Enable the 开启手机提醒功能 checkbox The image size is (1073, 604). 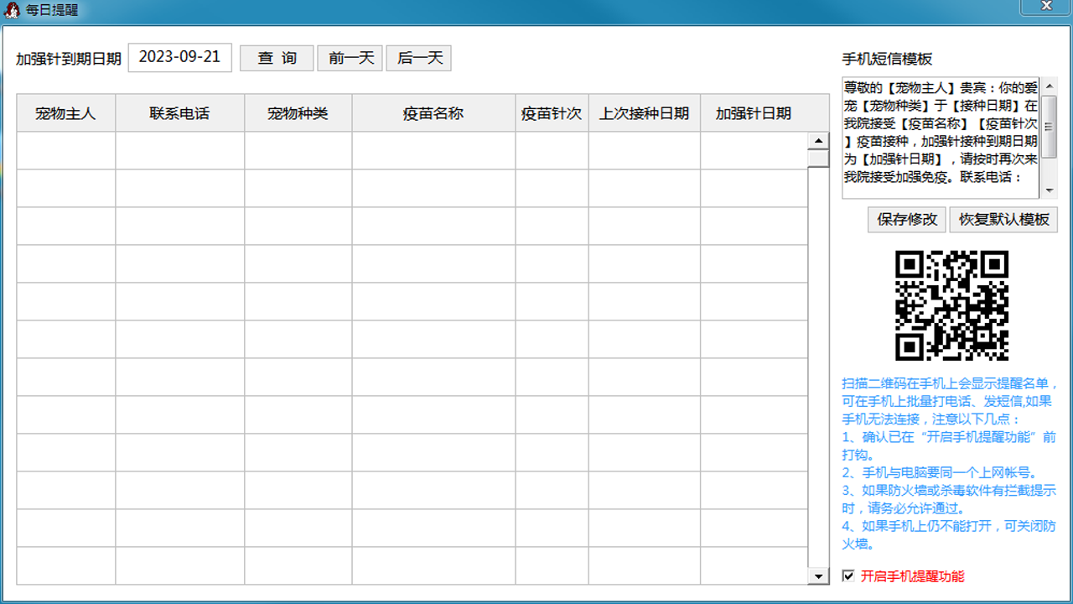pos(848,576)
